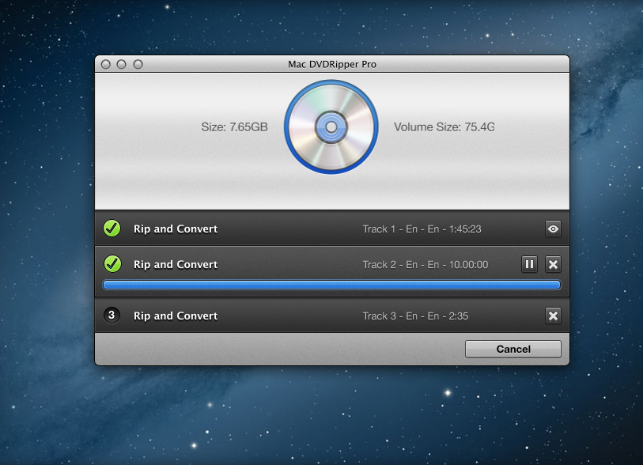Zoom the Mac DVDRipper Pro window
The width and height of the screenshot is (643, 465).
coord(138,64)
